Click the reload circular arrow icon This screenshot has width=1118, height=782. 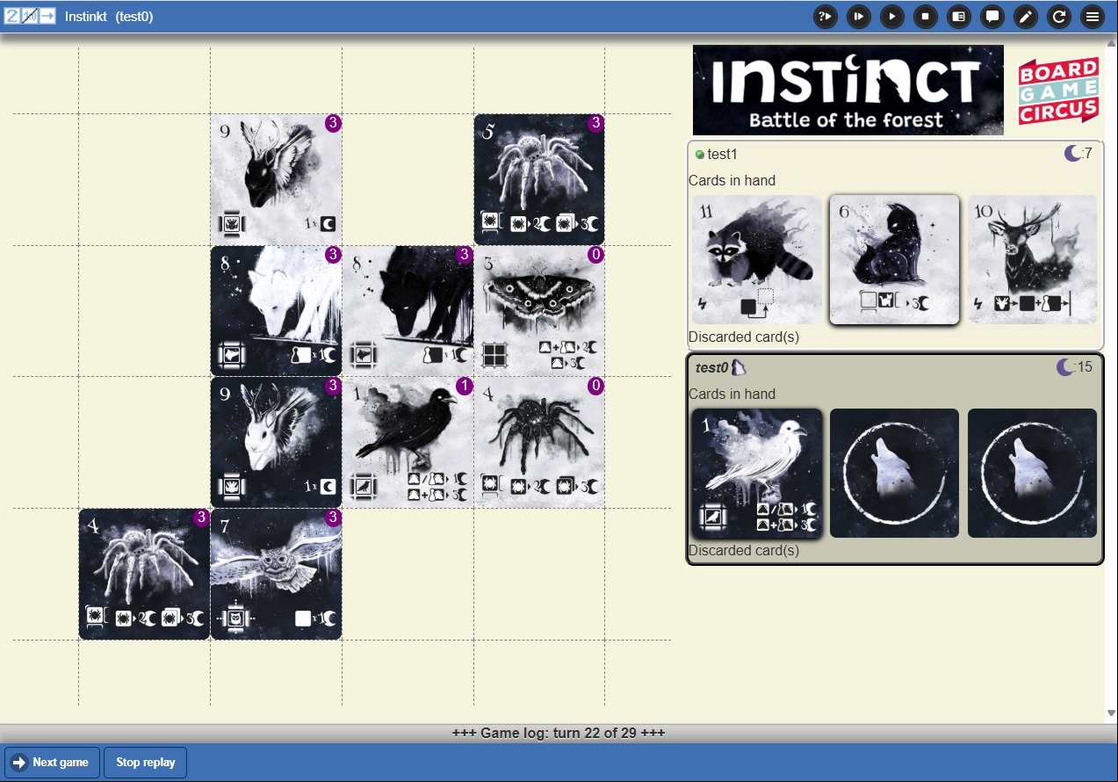[x=1059, y=17]
